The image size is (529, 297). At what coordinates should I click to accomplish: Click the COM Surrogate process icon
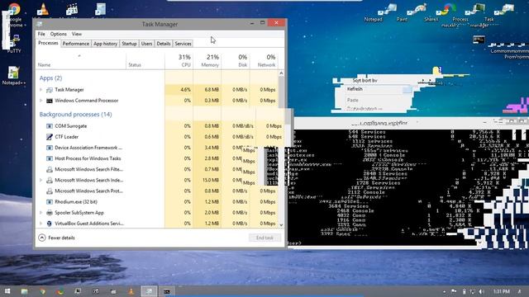tap(50, 126)
